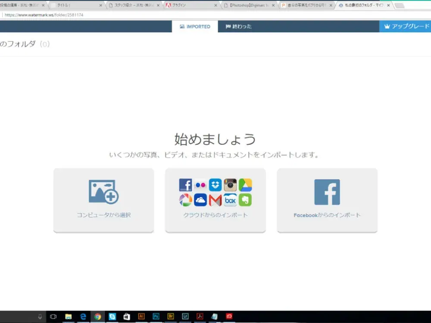The height and width of the screenshot is (323, 431).
Task: Open File Explorer from the taskbar
Action: tap(68, 317)
